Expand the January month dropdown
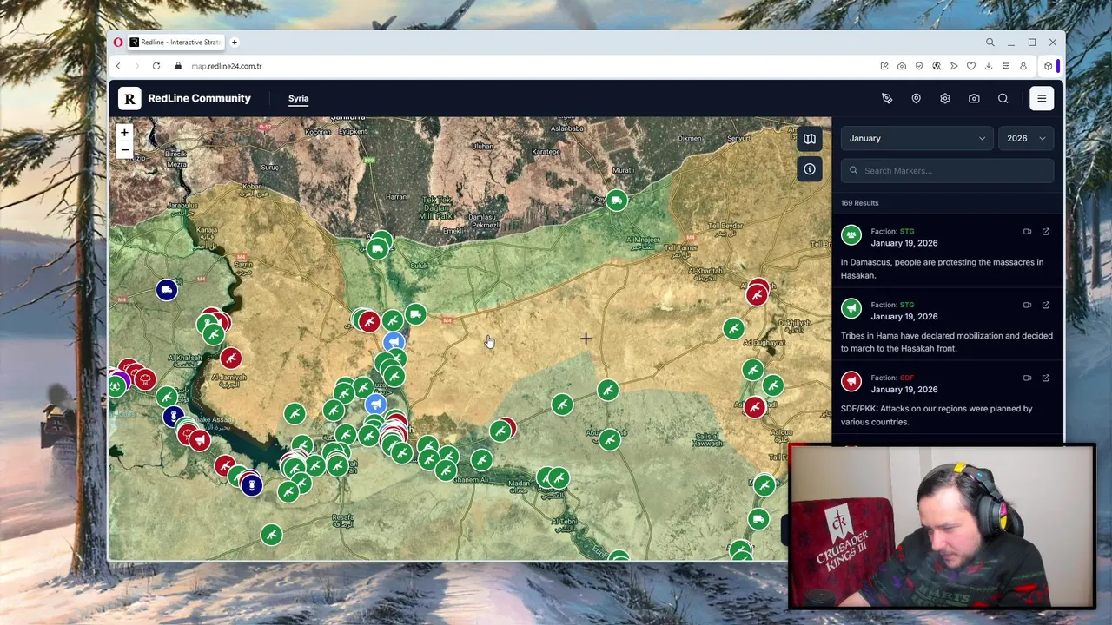The width and height of the screenshot is (1112, 625). coord(917,138)
